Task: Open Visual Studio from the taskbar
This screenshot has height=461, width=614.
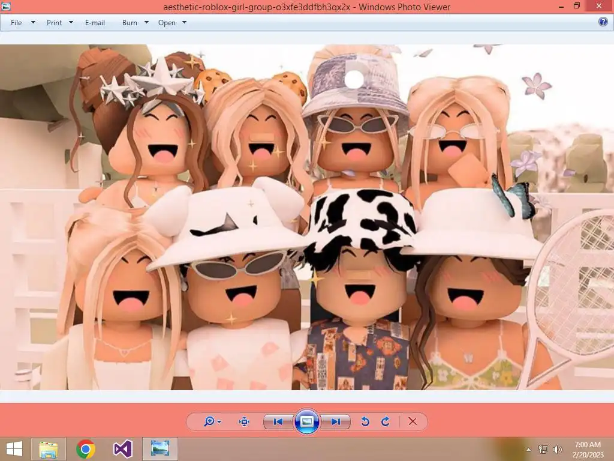Action: click(x=122, y=449)
